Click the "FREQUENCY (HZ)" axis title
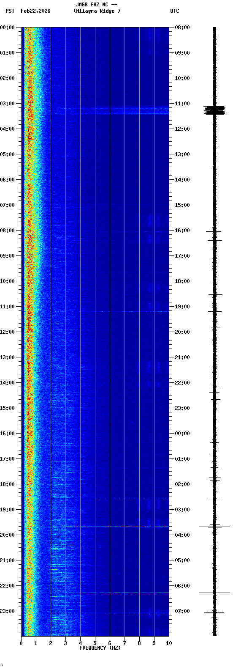Image resolution: width=233 pixels, height=670 pixels. (x=100, y=648)
